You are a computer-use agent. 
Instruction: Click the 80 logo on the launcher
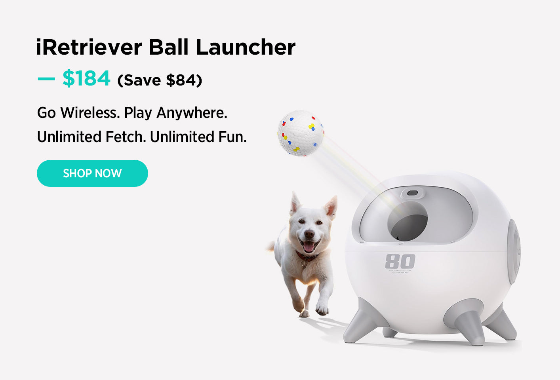(400, 262)
